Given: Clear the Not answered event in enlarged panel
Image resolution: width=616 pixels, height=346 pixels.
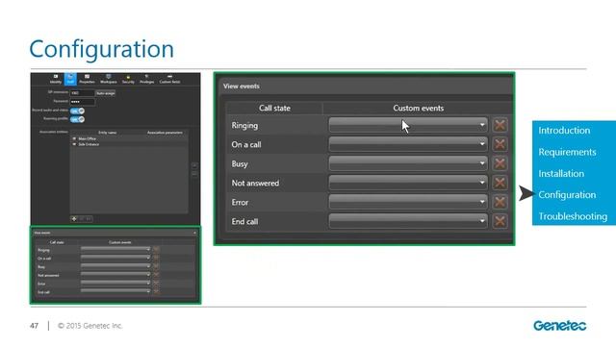Looking at the screenshot, I should [500, 183].
